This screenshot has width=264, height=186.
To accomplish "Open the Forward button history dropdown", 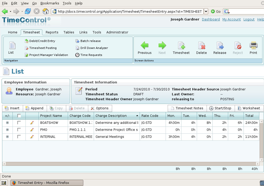I will tap(22, 12).
